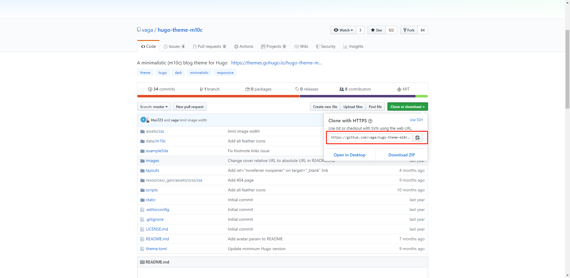Open the Watch notifications dropdown
This screenshot has width=570, height=278.
point(343,30)
